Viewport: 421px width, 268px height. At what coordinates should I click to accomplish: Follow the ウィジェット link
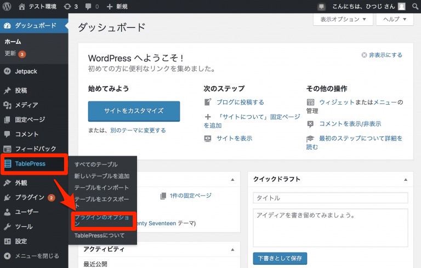tap(337, 102)
